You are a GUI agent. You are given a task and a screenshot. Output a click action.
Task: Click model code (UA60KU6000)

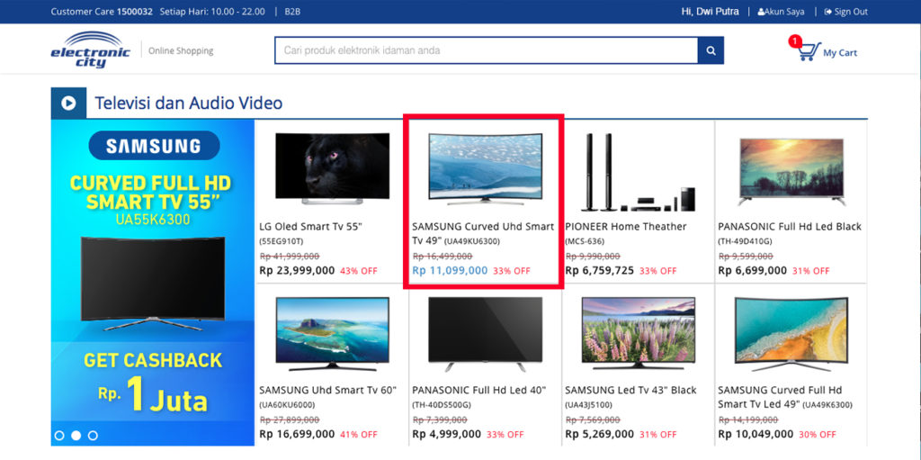click(287, 405)
